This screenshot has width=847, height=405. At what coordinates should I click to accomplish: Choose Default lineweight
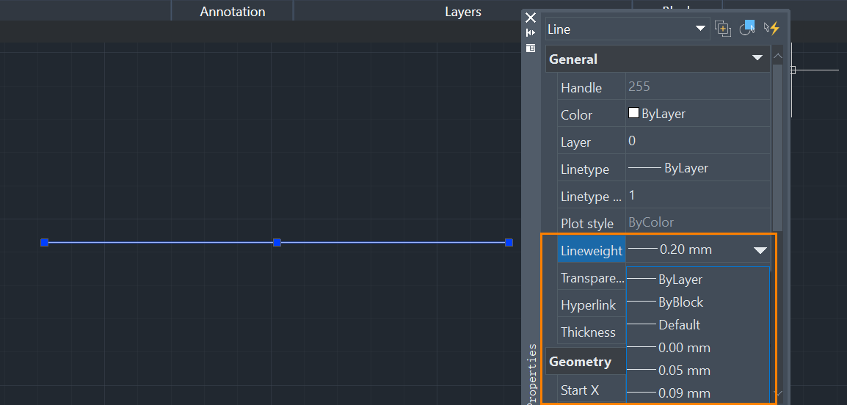click(698, 324)
